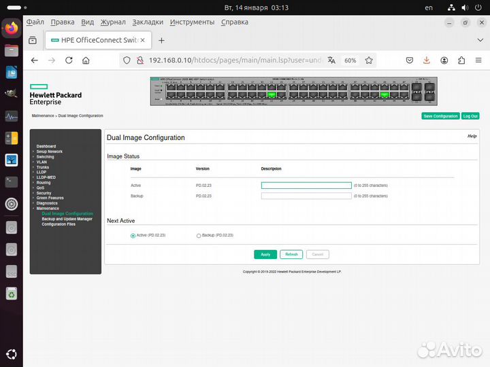This screenshot has height=367, width=490.
Task: Click the 60% zoom level indicator
Action: coord(350,60)
